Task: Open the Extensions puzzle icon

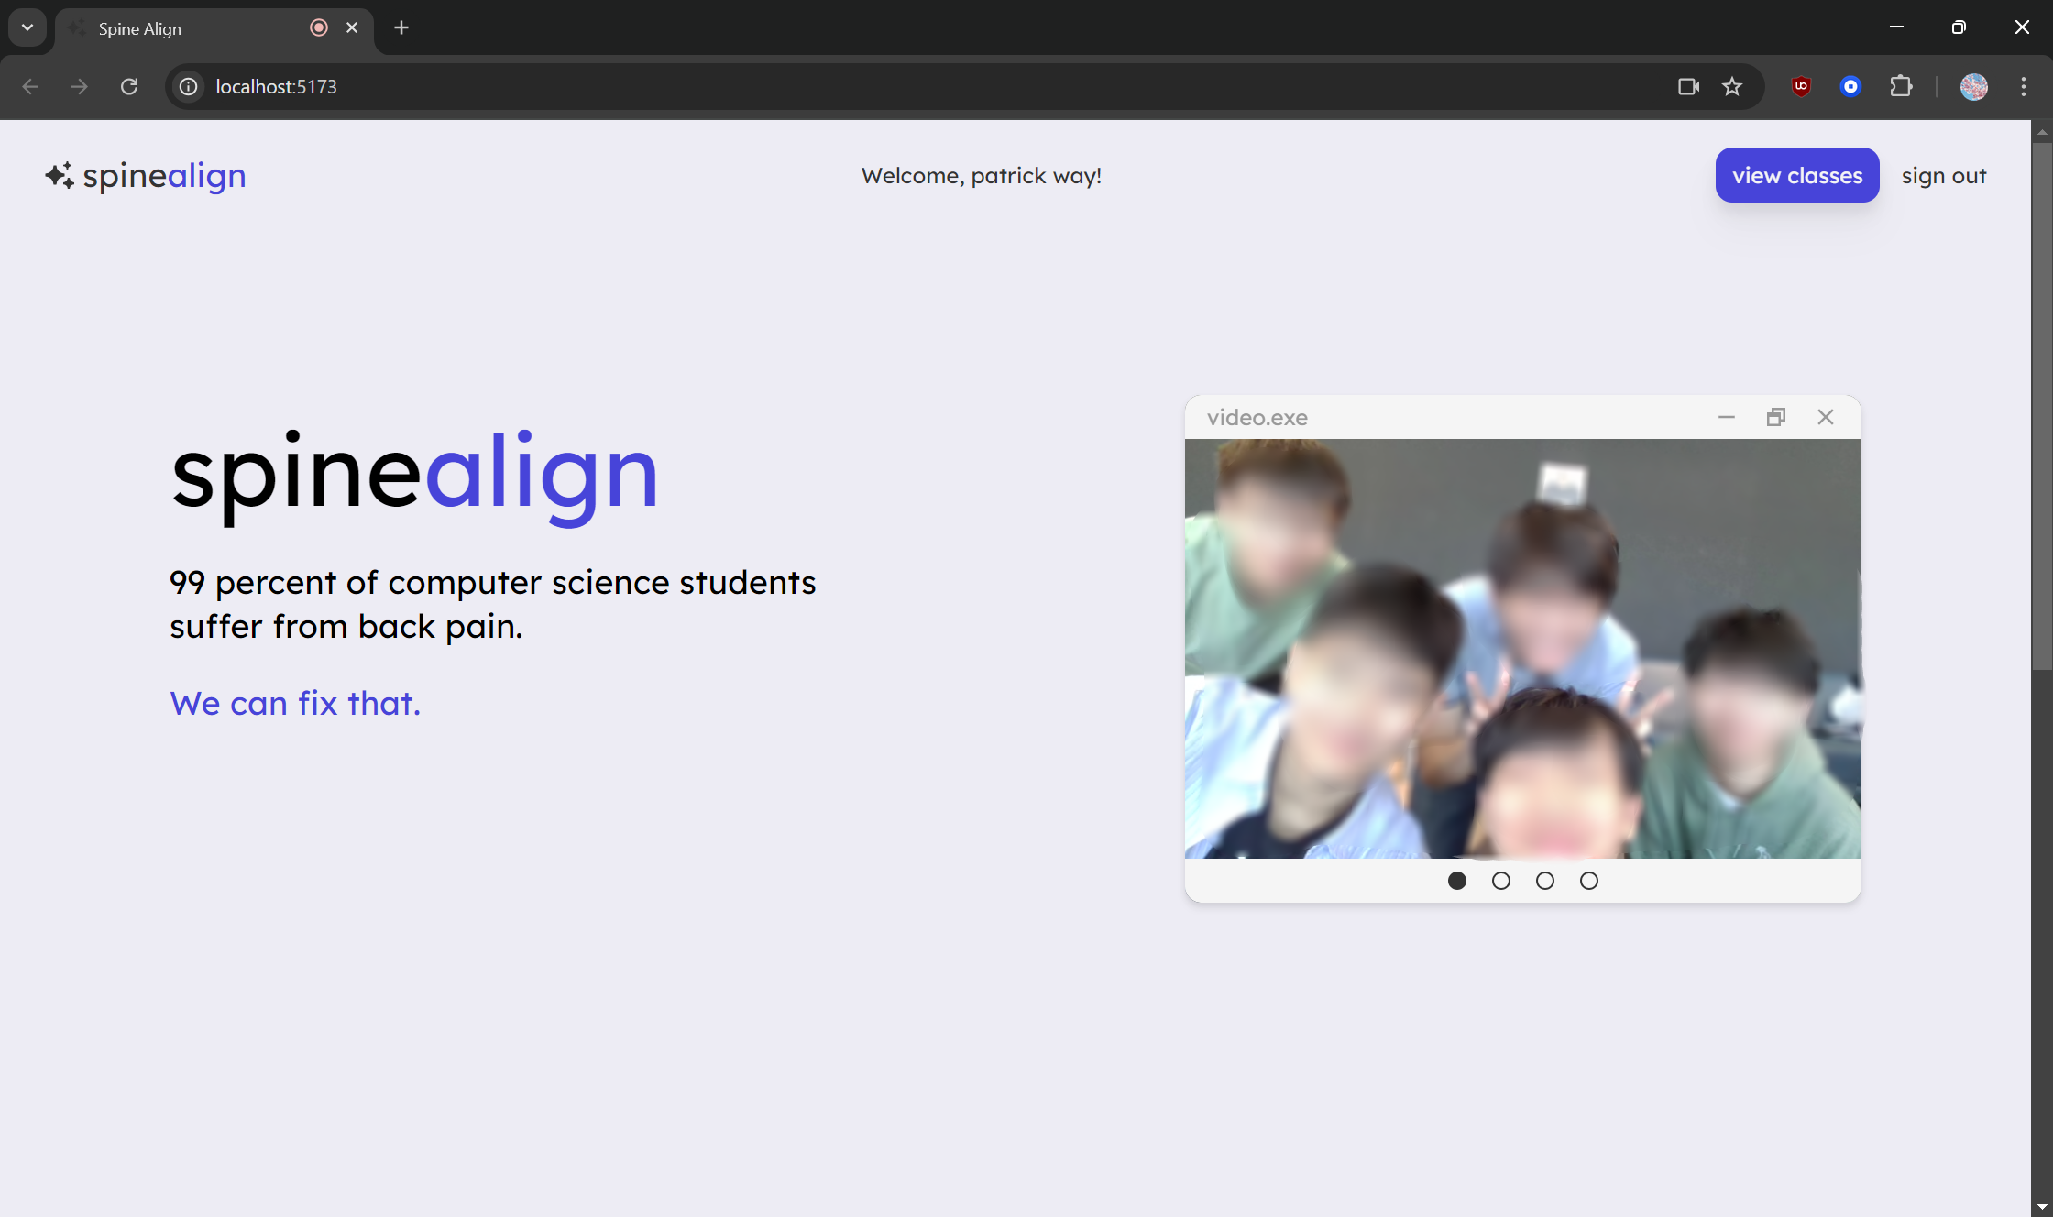Action: (x=1901, y=86)
